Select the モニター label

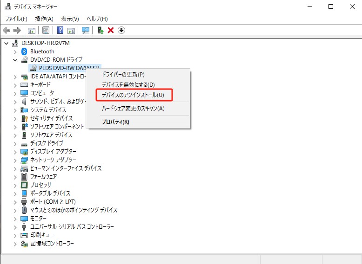38,218
